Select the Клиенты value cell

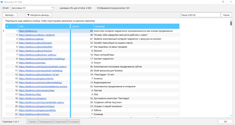pyautogui.click(x=136, y=78)
